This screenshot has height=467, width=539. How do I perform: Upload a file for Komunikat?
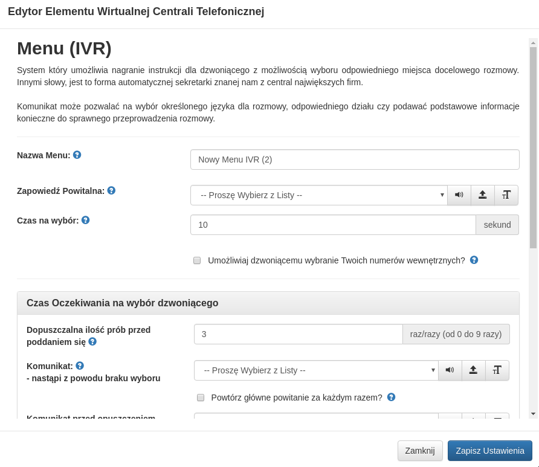click(x=473, y=370)
